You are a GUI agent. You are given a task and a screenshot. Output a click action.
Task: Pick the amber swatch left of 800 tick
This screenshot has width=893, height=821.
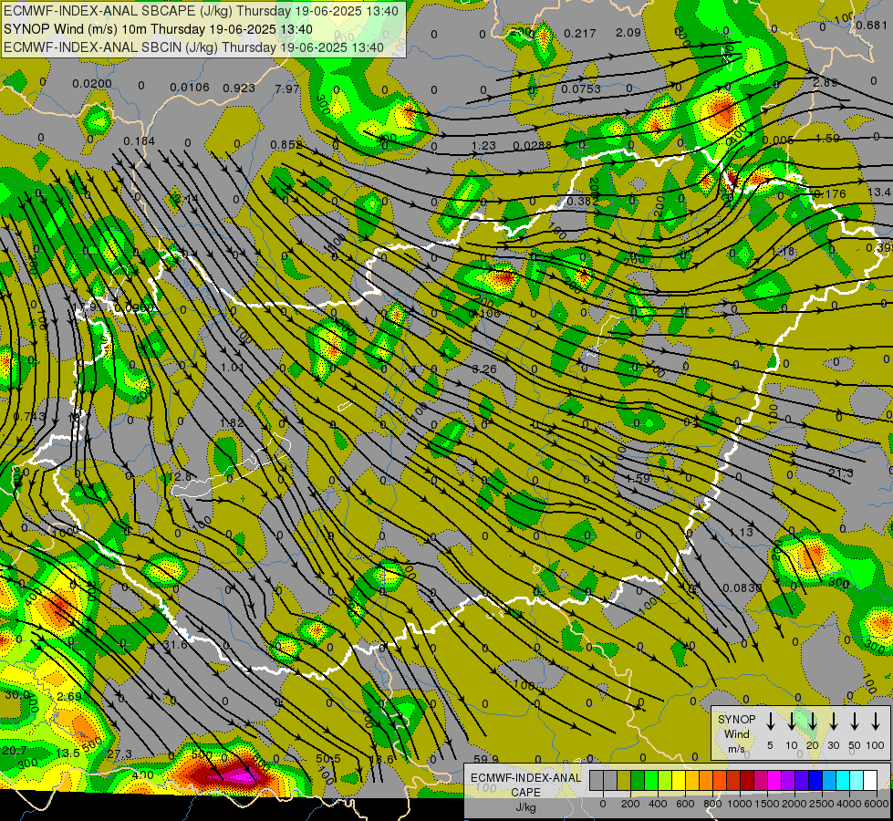pyautogui.click(x=706, y=780)
